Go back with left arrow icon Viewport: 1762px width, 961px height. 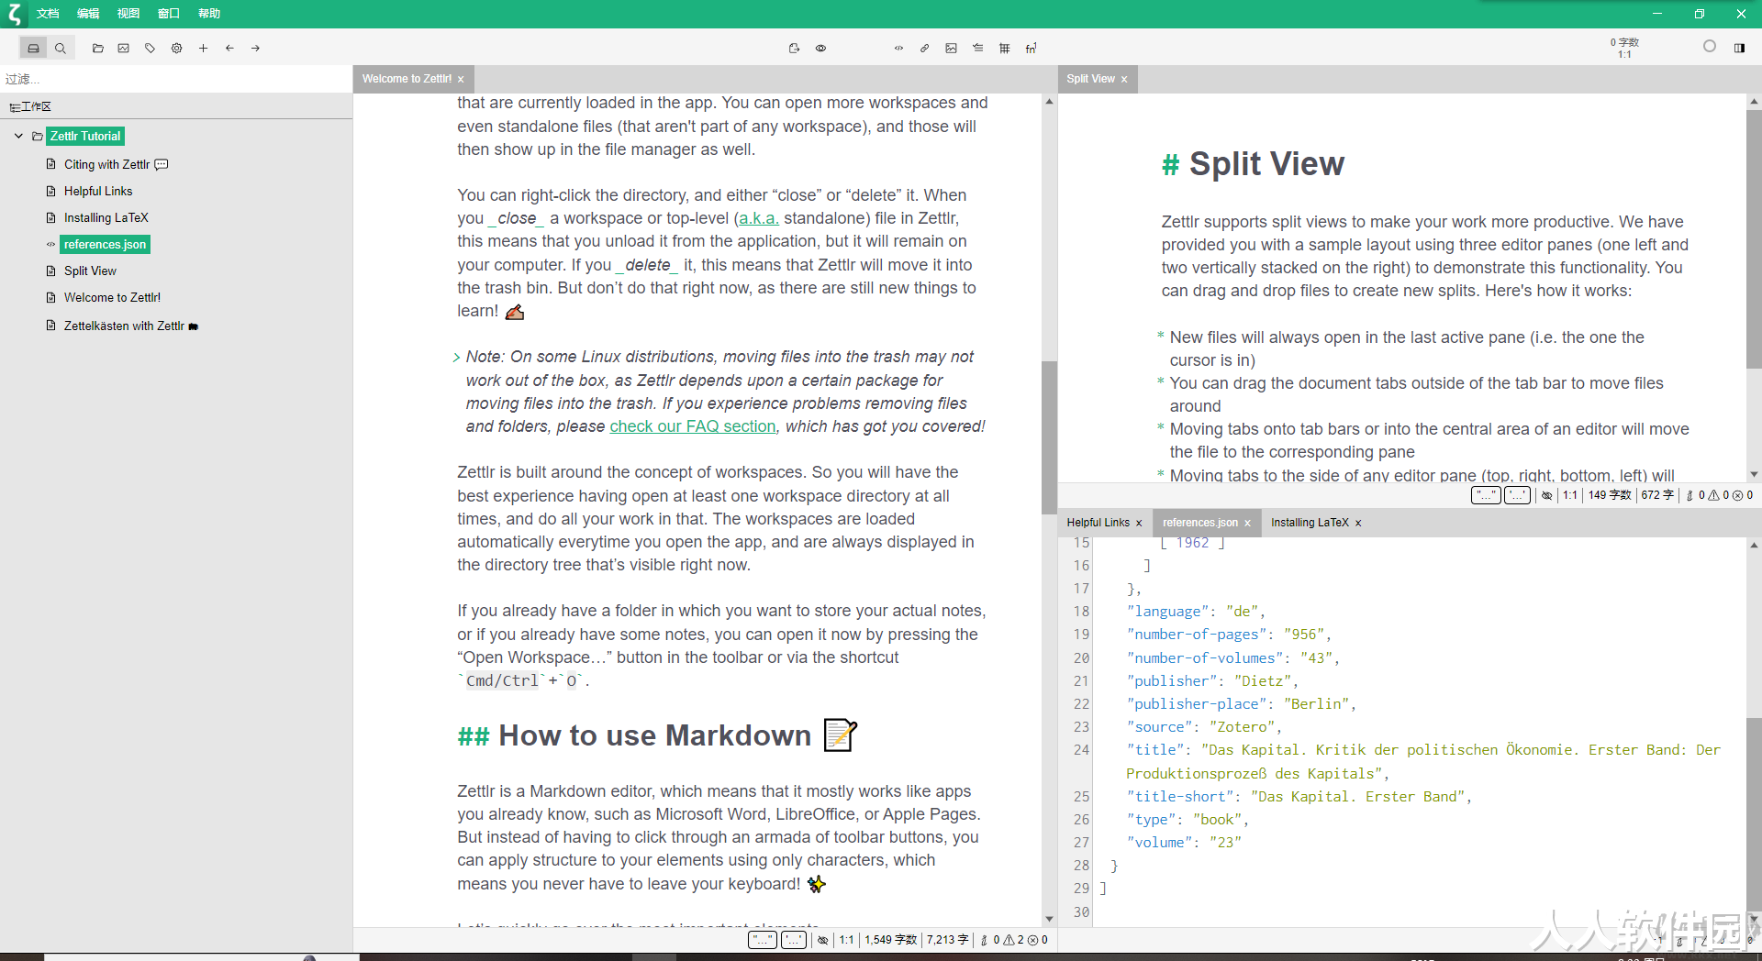pos(230,49)
